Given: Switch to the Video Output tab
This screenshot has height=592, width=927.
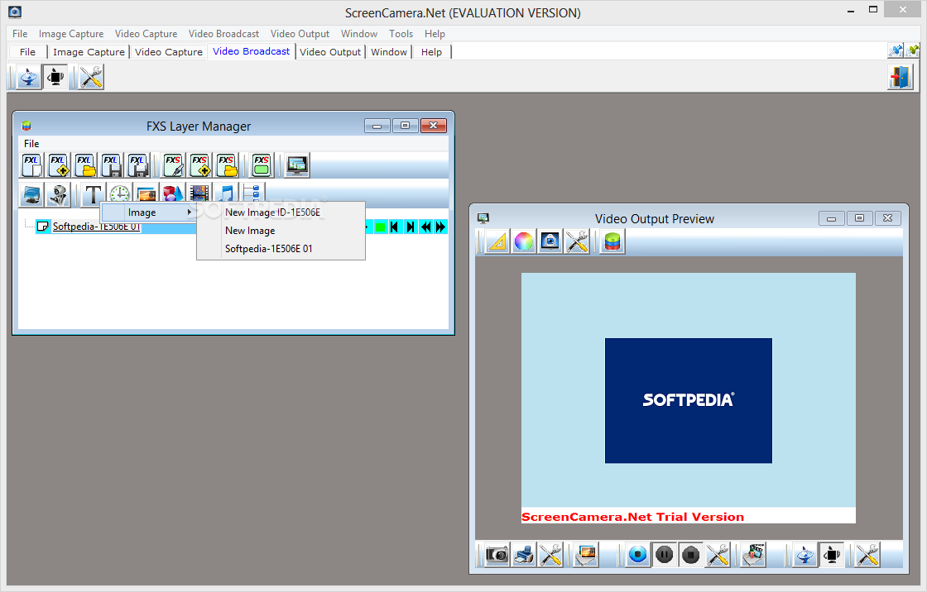Looking at the screenshot, I should click(x=330, y=52).
